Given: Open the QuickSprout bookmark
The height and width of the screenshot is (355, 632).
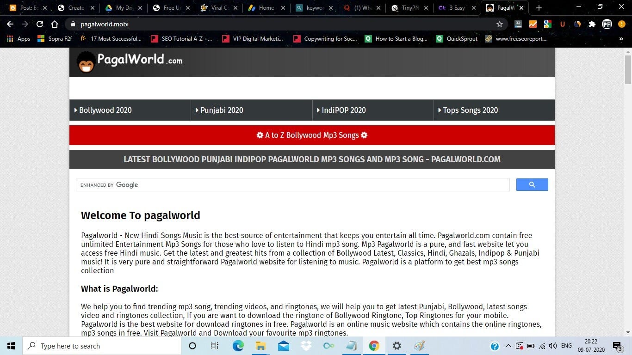Looking at the screenshot, I should point(457,39).
